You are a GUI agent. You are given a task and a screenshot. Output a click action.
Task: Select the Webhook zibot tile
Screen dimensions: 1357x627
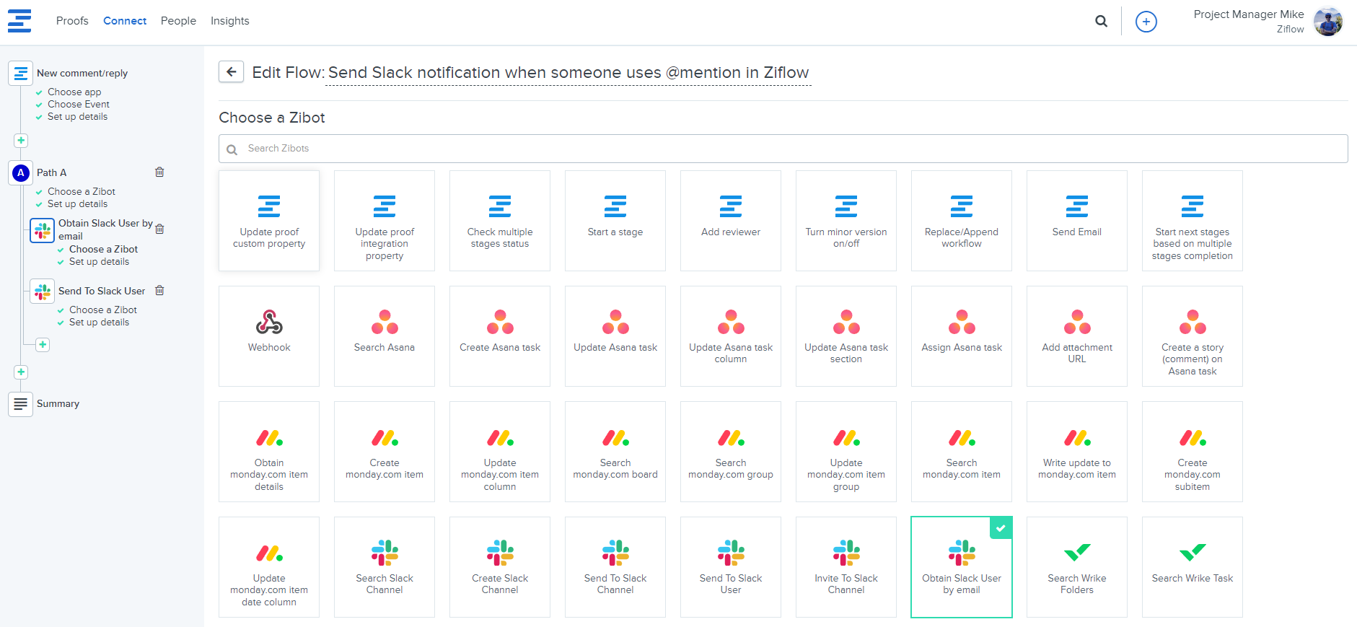tap(269, 336)
